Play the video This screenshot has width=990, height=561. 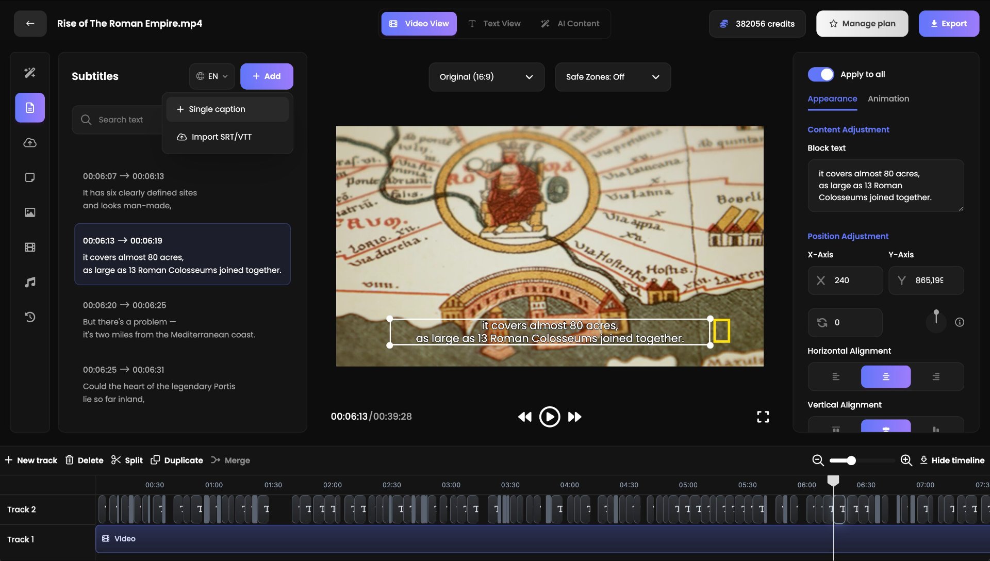pyautogui.click(x=550, y=417)
